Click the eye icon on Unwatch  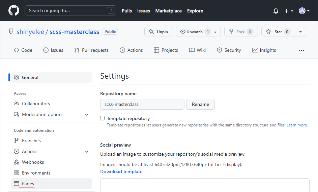tap(183, 32)
